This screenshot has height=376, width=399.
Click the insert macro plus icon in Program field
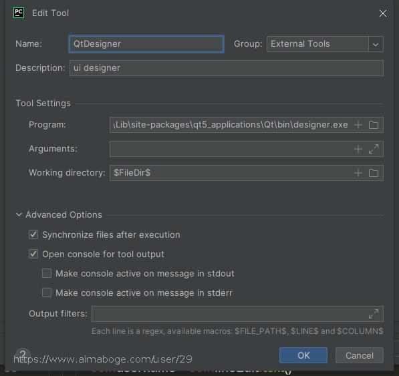point(358,125)
